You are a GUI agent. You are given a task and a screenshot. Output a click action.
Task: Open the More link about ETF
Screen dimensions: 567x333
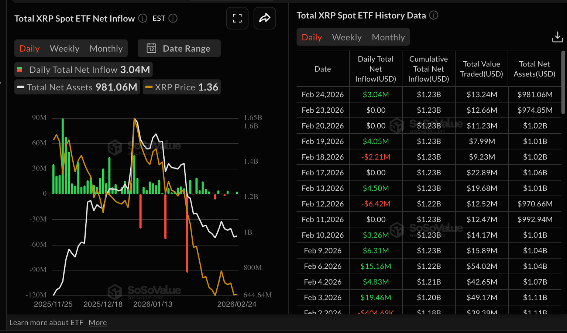pyautogui.click(x=97, y=322)
